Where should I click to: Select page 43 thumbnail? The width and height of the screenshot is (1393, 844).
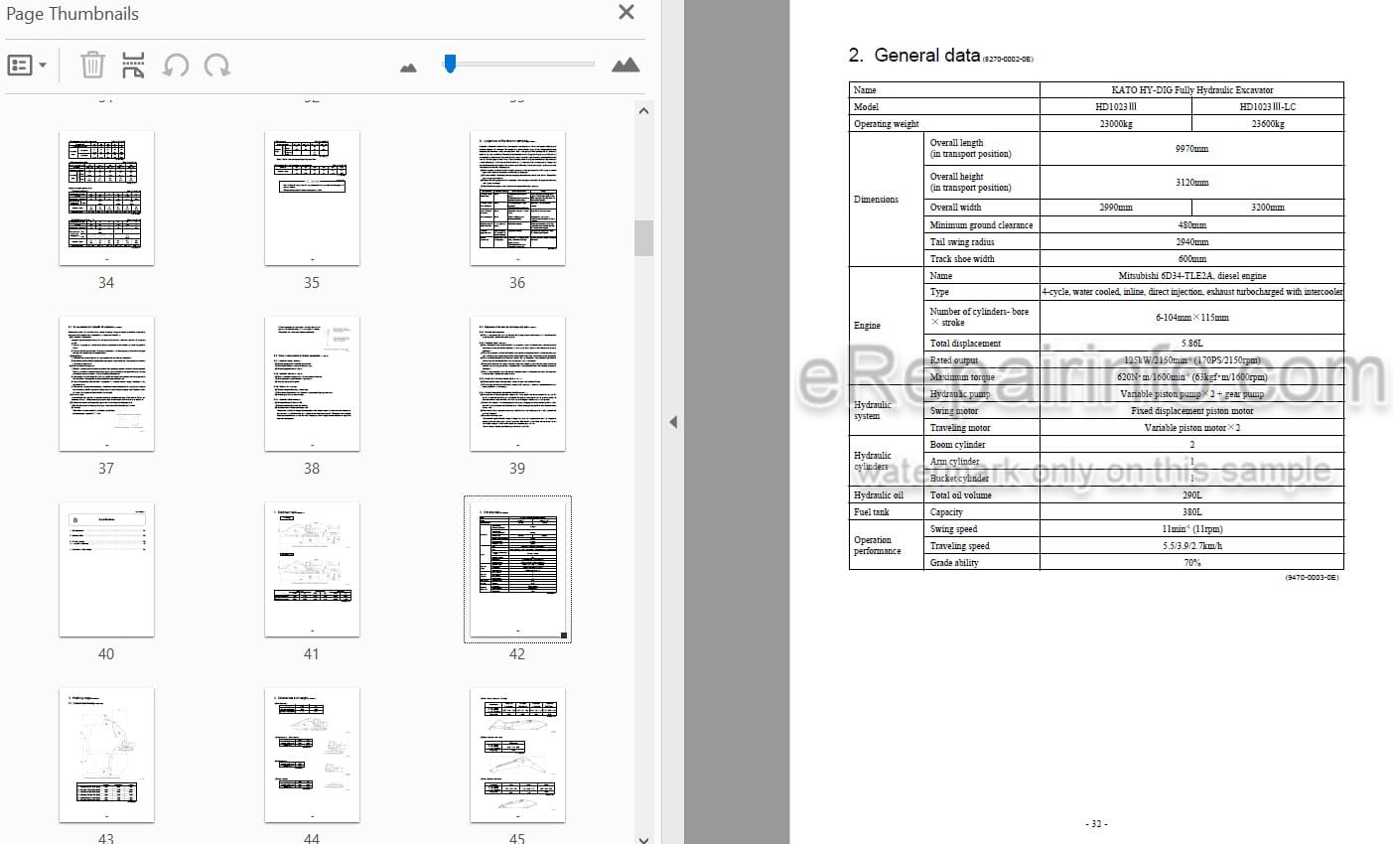pos(106,755)
